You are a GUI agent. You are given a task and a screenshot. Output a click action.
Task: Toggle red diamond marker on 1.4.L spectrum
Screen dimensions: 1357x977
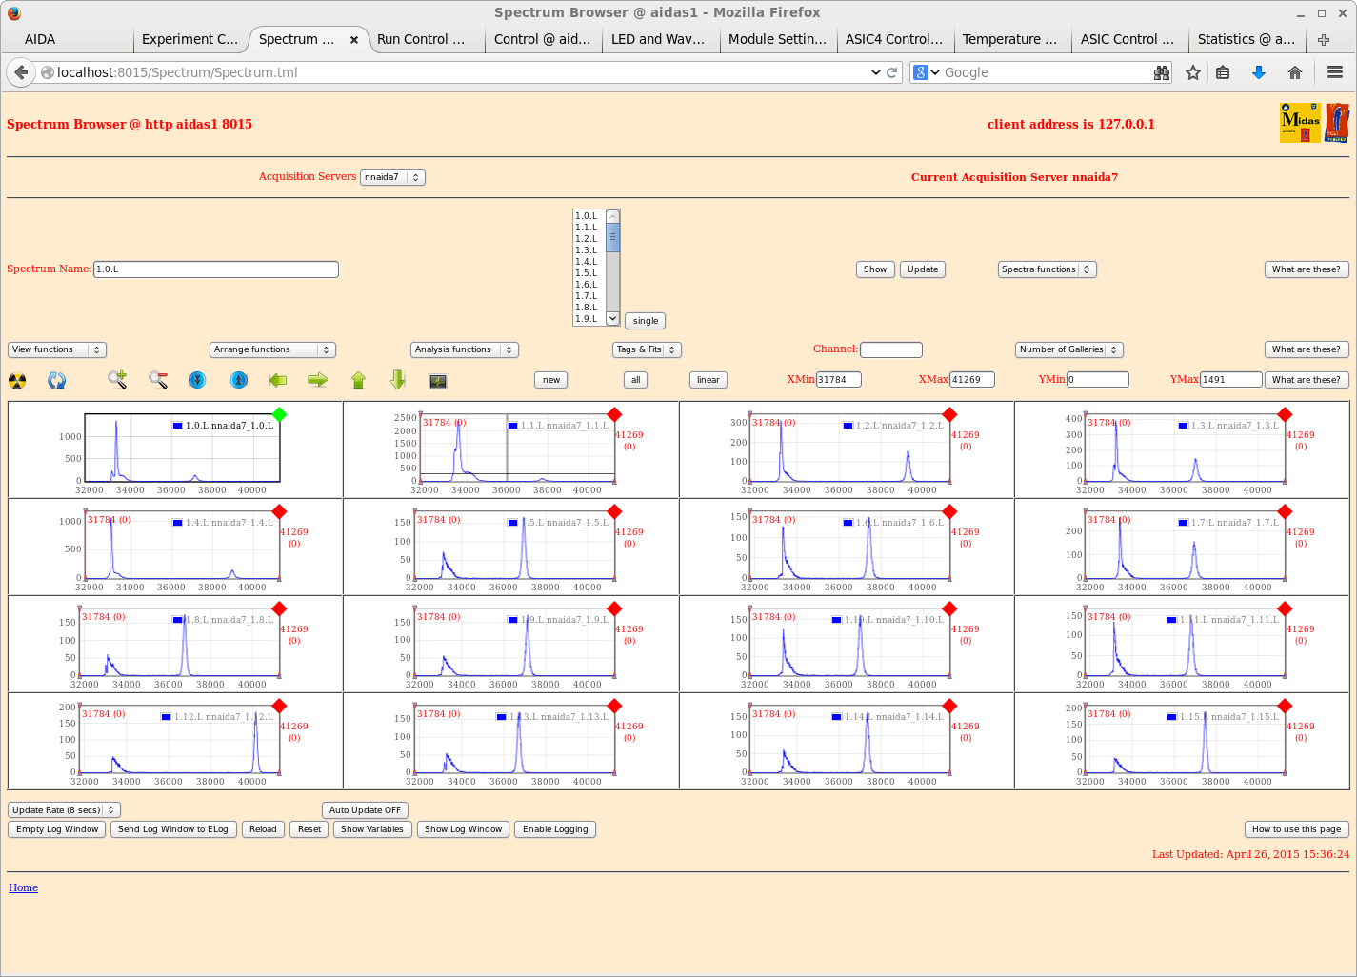tap(279, 511)
